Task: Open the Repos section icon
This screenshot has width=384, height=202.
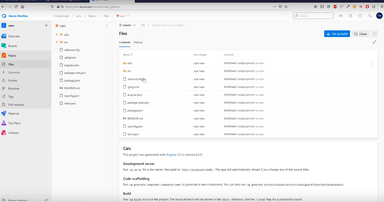Action: (4, 56)
